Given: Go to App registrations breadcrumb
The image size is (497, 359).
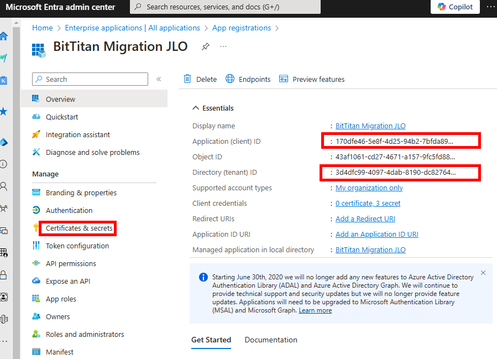Looking at the screenshot, I should click(x=242, y=28).
